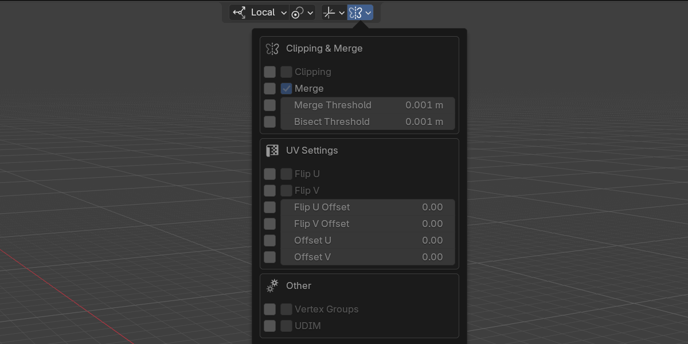Enable the Vertex Groups checkbox
The height and width of the screenshot is (344, 688).
[x=287, y=310]
